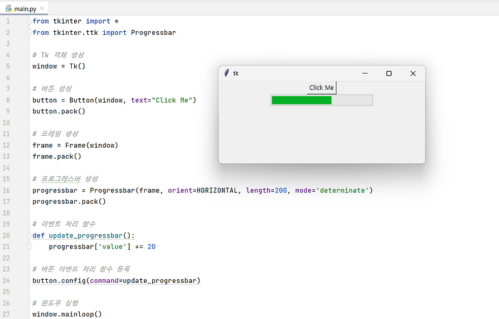Viewport: 499px width, 319px height.
Task: Collapse the import block fold marker on line 1
Action: click(x=29, y=21)
